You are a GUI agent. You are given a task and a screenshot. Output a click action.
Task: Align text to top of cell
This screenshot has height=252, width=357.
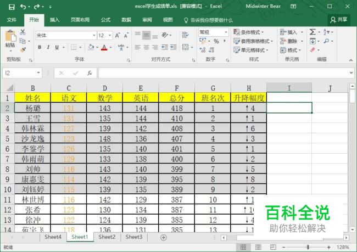[x=137, y=34]
